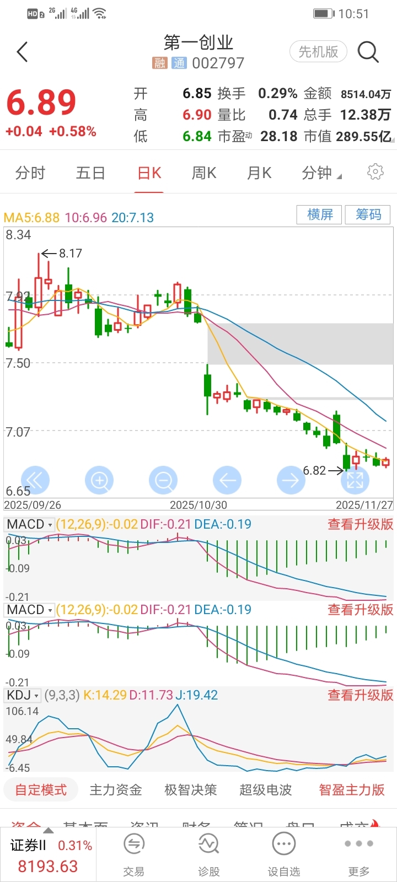Select 智盈主力版 indicator tab
This screenshot has height=882, width=397.
pyautogui.click(x=352, y=790)
